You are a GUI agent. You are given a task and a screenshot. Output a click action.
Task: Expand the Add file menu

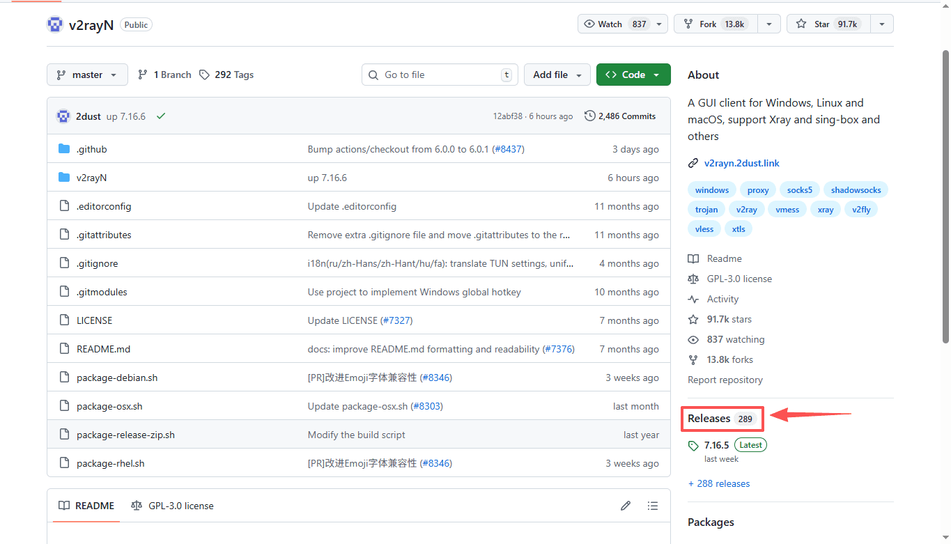click(x=557, y=75)
